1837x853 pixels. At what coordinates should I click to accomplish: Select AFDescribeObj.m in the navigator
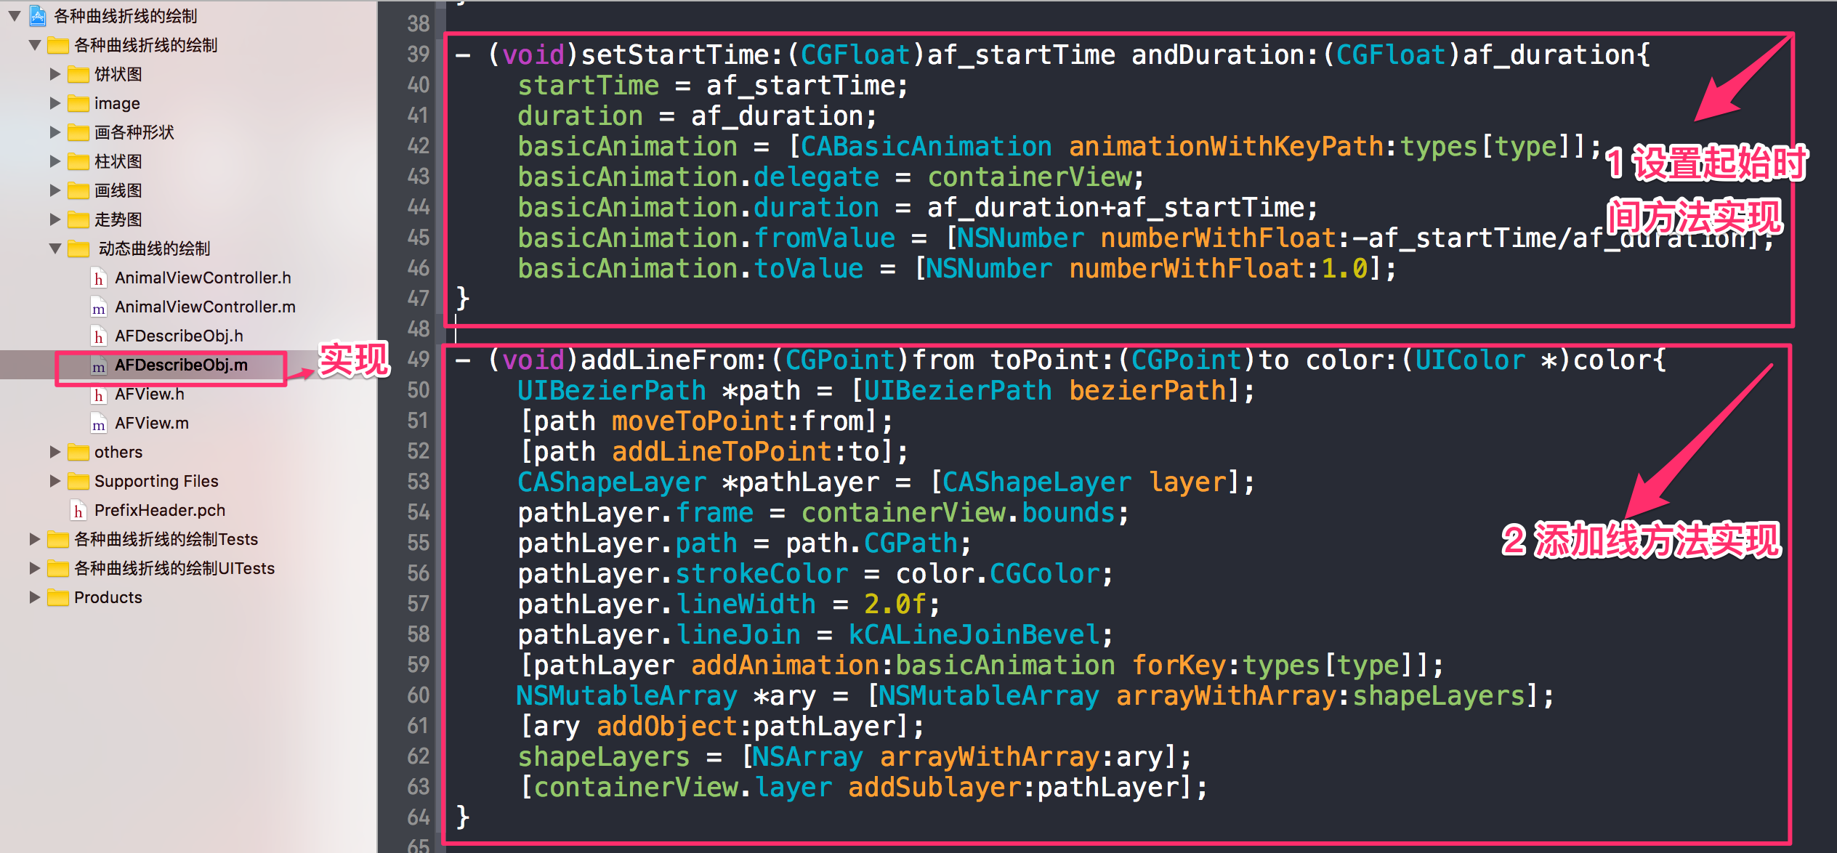(x=181, y=365)
